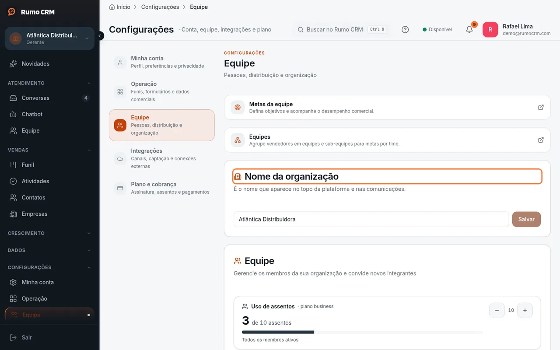Screen dimensions: 560x350
Task: Click the organization name input field
Action: pyautogui.click(x=371, y=219)
